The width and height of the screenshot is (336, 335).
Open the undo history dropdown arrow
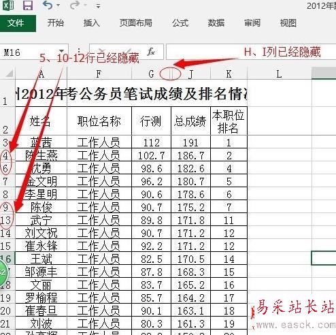point(58,5)
